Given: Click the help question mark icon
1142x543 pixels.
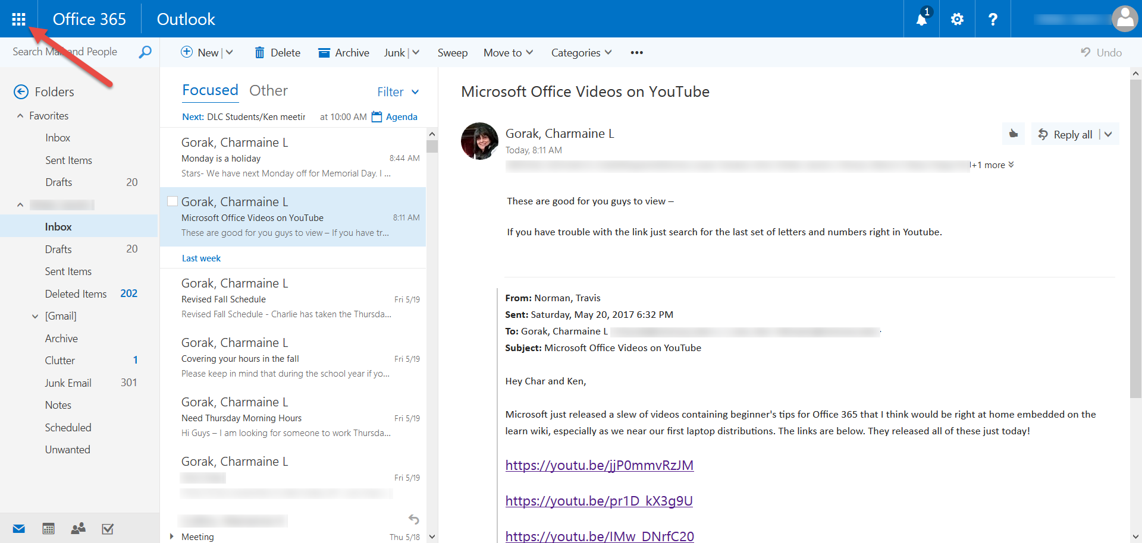Looking at the screenshot, I should [993, 20].
